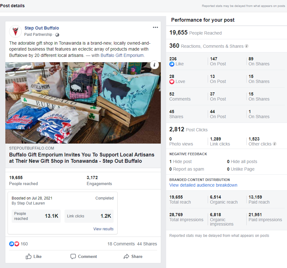This screenshot has height=268, width=287.
Task: Click the 52 Comments stat
Action: click(x=180, y=96)
